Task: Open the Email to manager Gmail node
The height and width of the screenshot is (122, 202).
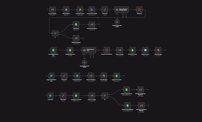Action: (x=92, y=96)
